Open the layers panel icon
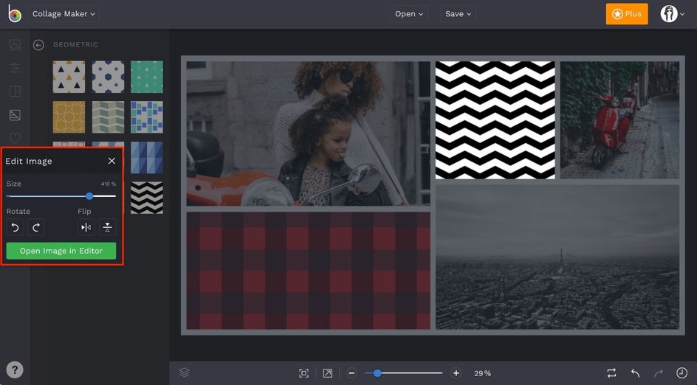The width and height of the screenshot is (697, 385). 185,372
